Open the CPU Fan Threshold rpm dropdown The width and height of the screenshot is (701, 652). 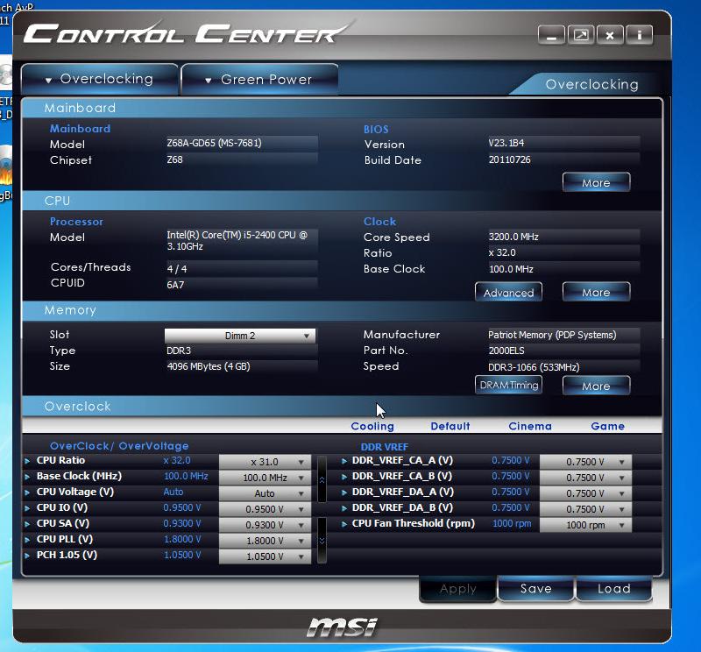coord(584,525)
